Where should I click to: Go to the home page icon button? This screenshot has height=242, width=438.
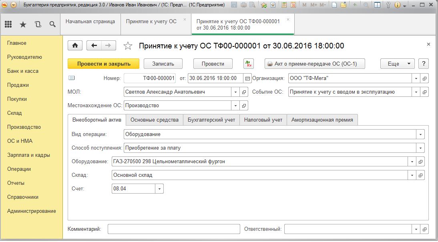tap(75, 46)
